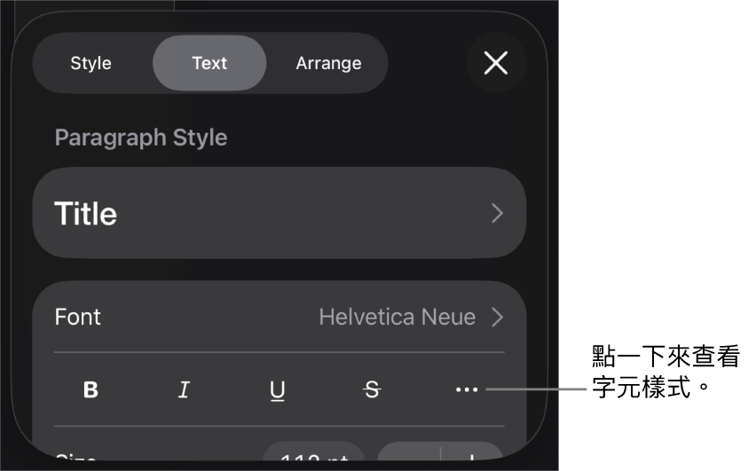The width and height of the screenshot is (756, 471).
Task: Increase font size with plus stepper
Action: click(x=472, y=453)
